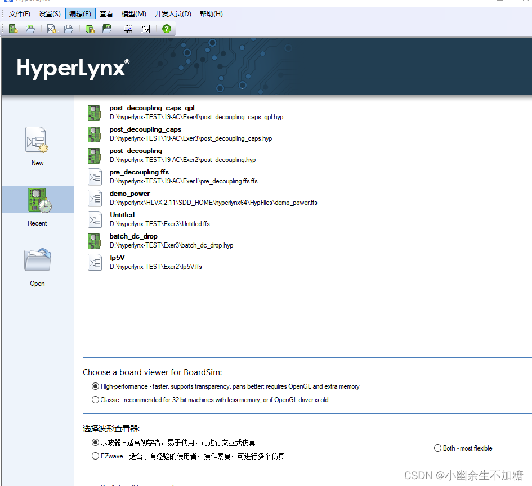
Task: Open the 文件(F) menu
Action: (19, 14)
